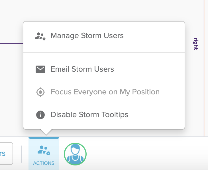Image resolution: width=208 pixels, height=170 pixels.
Task: Click the partially visible button ending in 'rs'
Action: (6, 154)
